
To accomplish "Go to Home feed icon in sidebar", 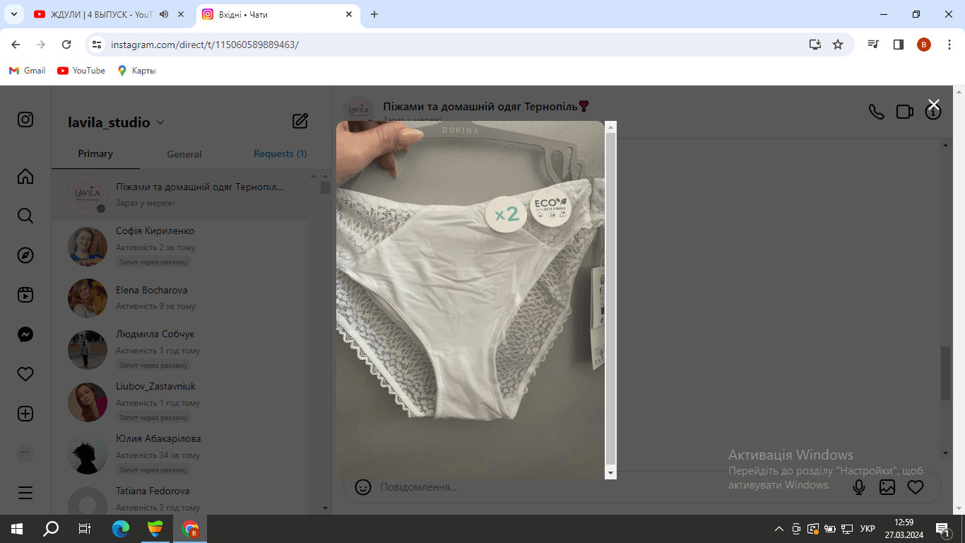I will point(25,176).
